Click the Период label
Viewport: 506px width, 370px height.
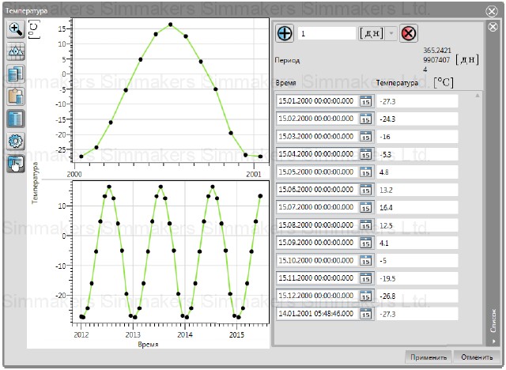point(287,60)
